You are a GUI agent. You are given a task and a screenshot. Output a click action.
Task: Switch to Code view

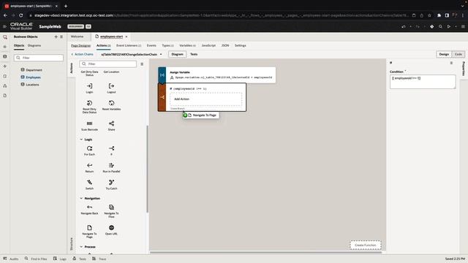(458, 54)
